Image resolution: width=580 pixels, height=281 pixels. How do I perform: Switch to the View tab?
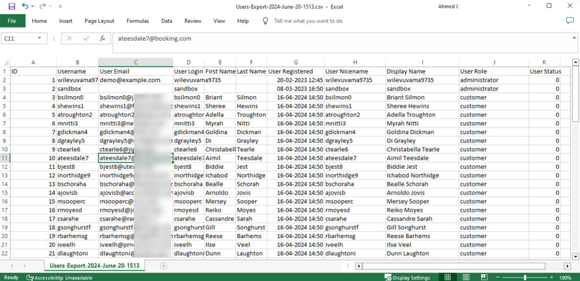[219, 21]
